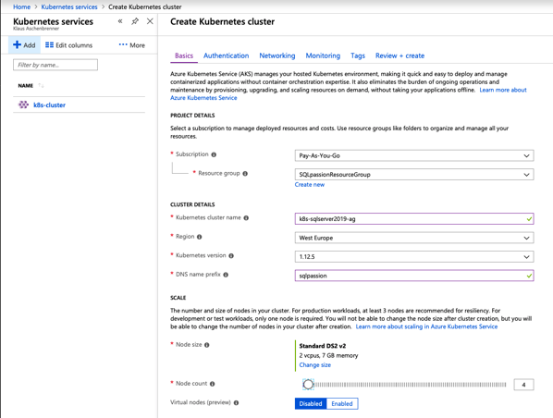Show DNS name prefix info icon

(x=226, y=275)
